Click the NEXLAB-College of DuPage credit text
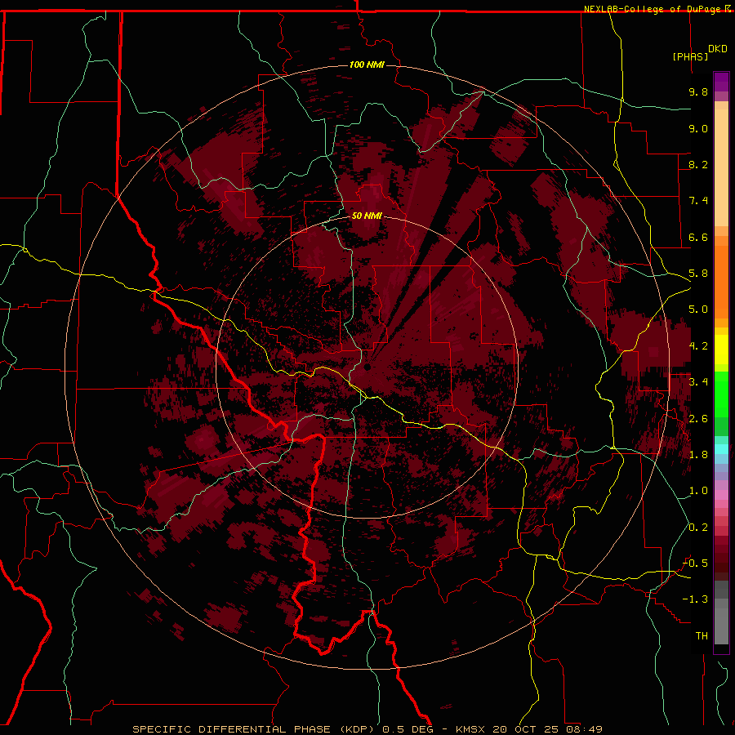 tap(653, 9)
